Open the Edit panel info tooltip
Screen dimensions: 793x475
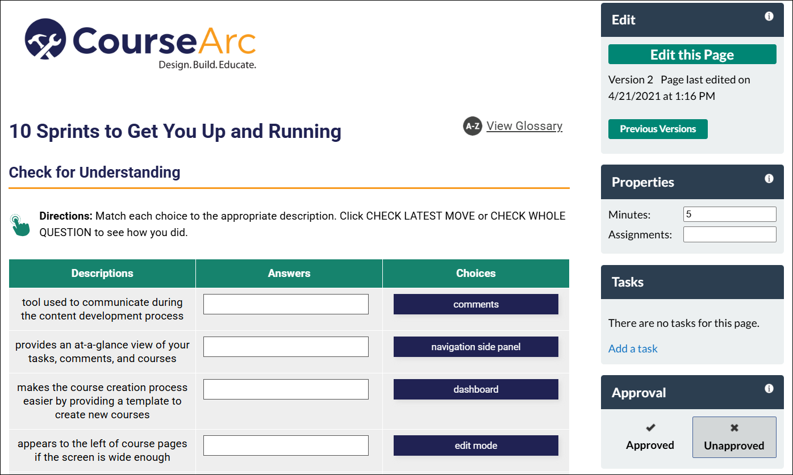[x=769, y=16]
